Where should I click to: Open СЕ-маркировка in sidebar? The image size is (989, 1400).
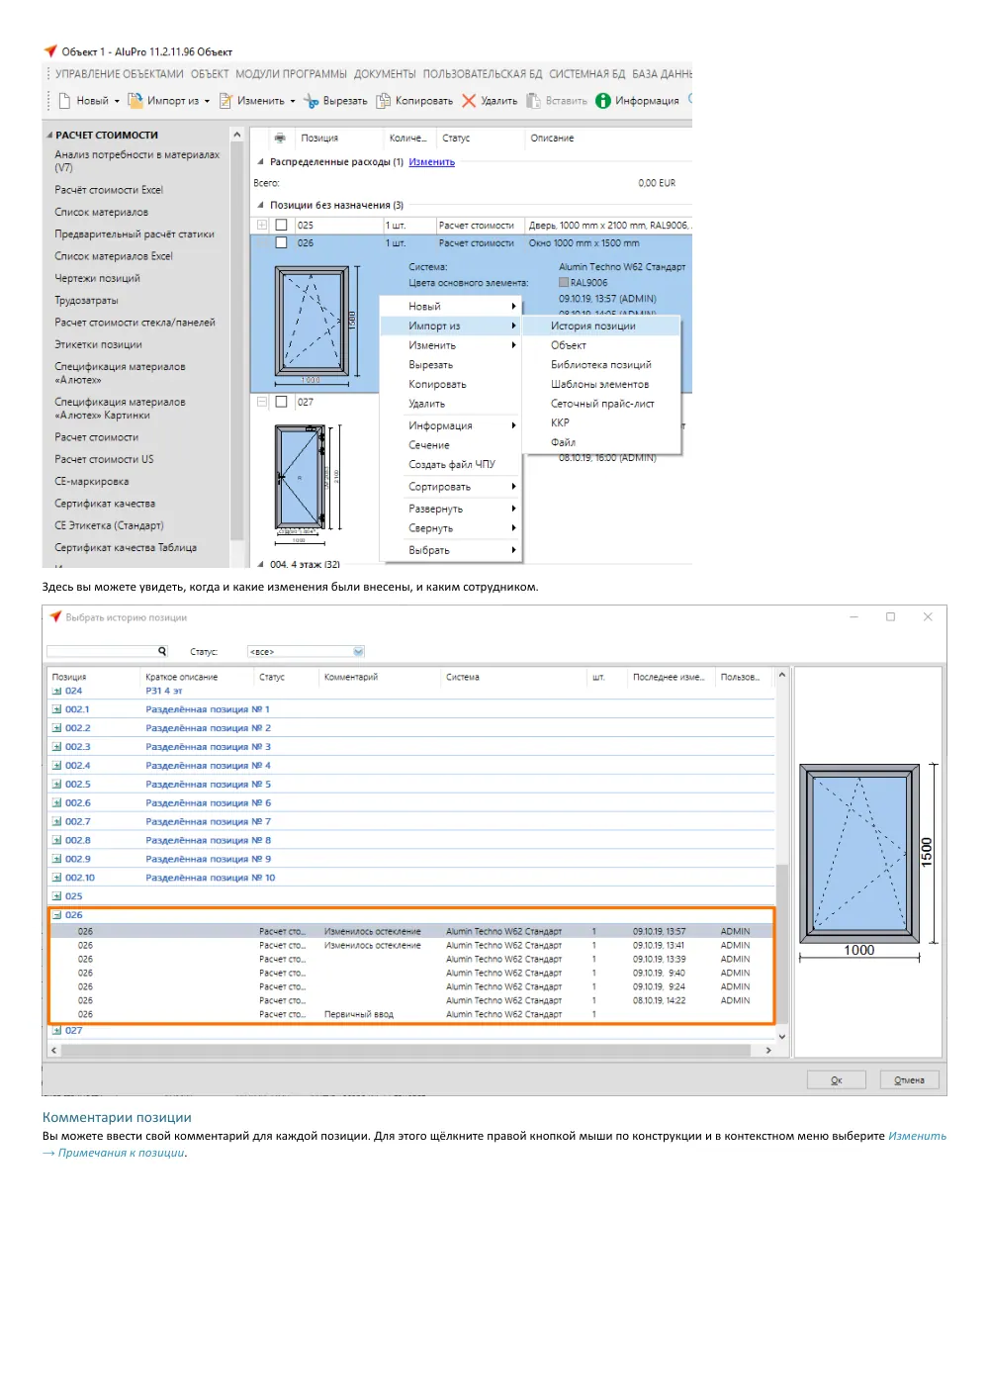tap(91, 481)
